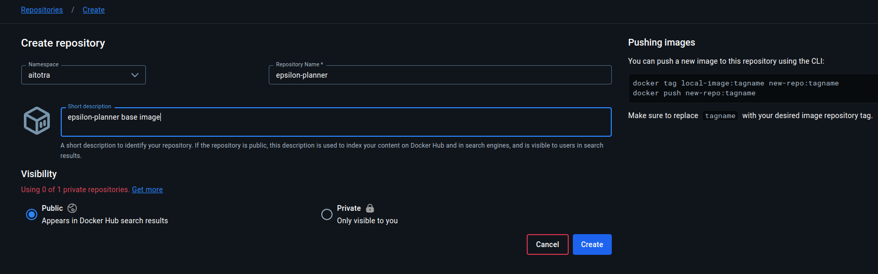Click the repository cube icon
The width and height of the screenshot is (878, 274).
pos(37,121)
